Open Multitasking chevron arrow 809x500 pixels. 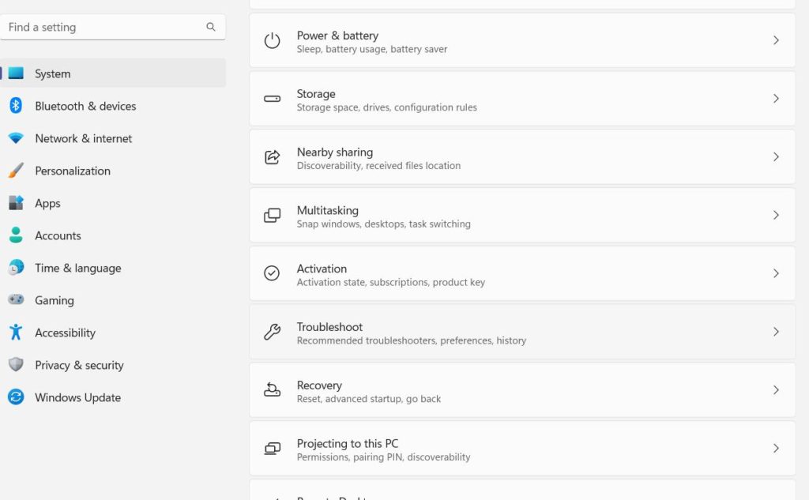(x=776, y=215)
